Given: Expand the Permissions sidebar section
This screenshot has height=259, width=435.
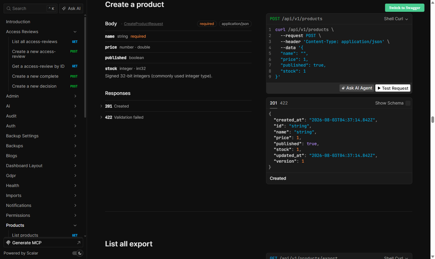Looking at the screenshot, I should tap(75, 215).
